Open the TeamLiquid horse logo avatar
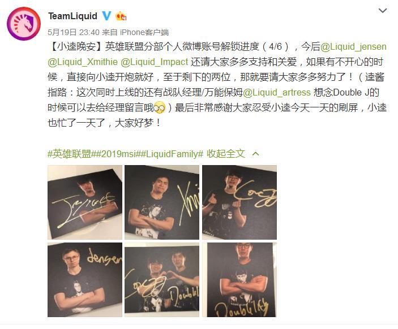398x329 pixels. click(24, 24)
